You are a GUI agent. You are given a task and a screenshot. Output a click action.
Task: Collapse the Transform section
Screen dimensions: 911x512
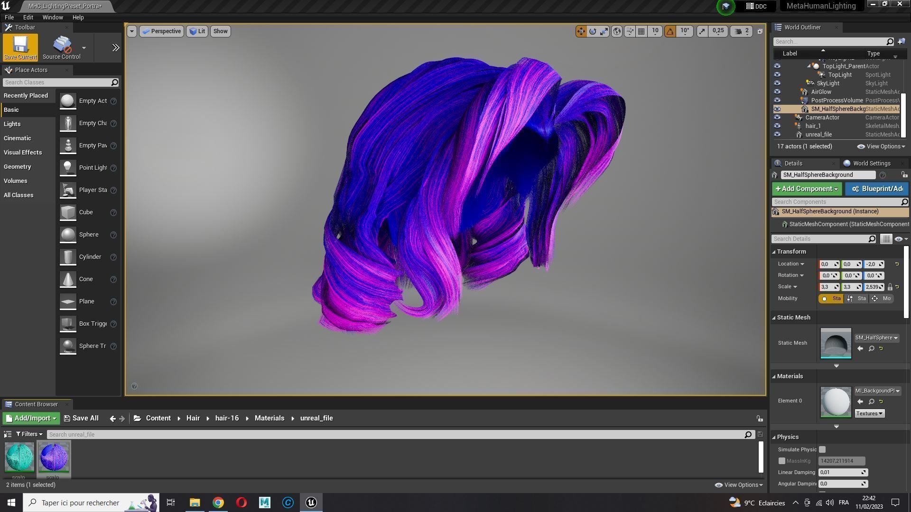[774, 252]
